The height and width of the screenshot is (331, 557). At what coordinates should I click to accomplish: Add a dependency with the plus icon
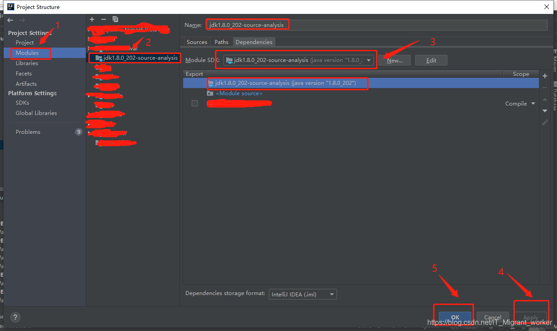pyautogui.click(x=545, y=76)
